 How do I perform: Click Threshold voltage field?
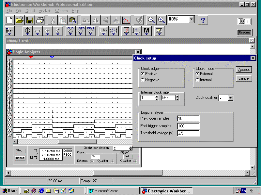[188, 133]
